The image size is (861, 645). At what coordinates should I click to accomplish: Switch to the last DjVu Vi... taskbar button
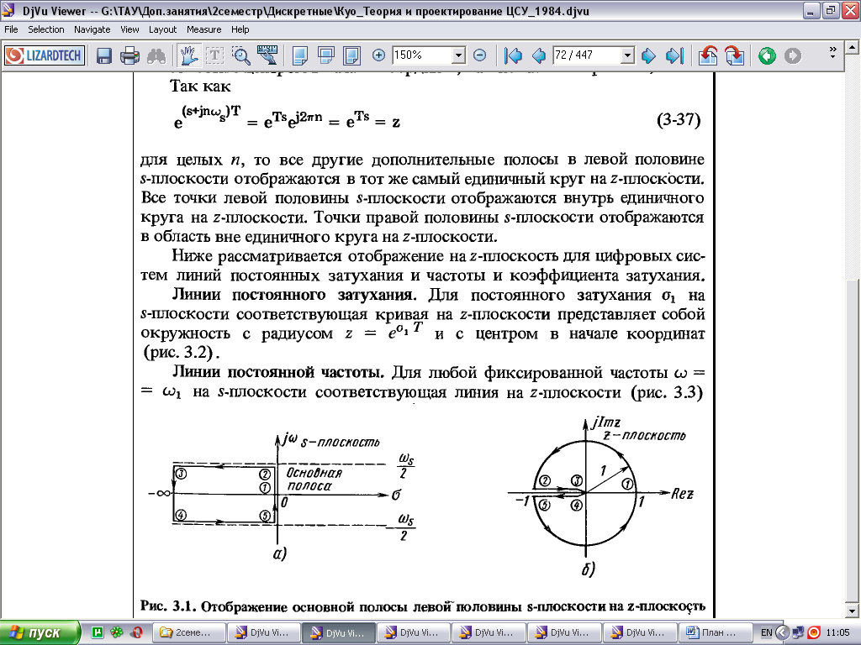(639, 632)
